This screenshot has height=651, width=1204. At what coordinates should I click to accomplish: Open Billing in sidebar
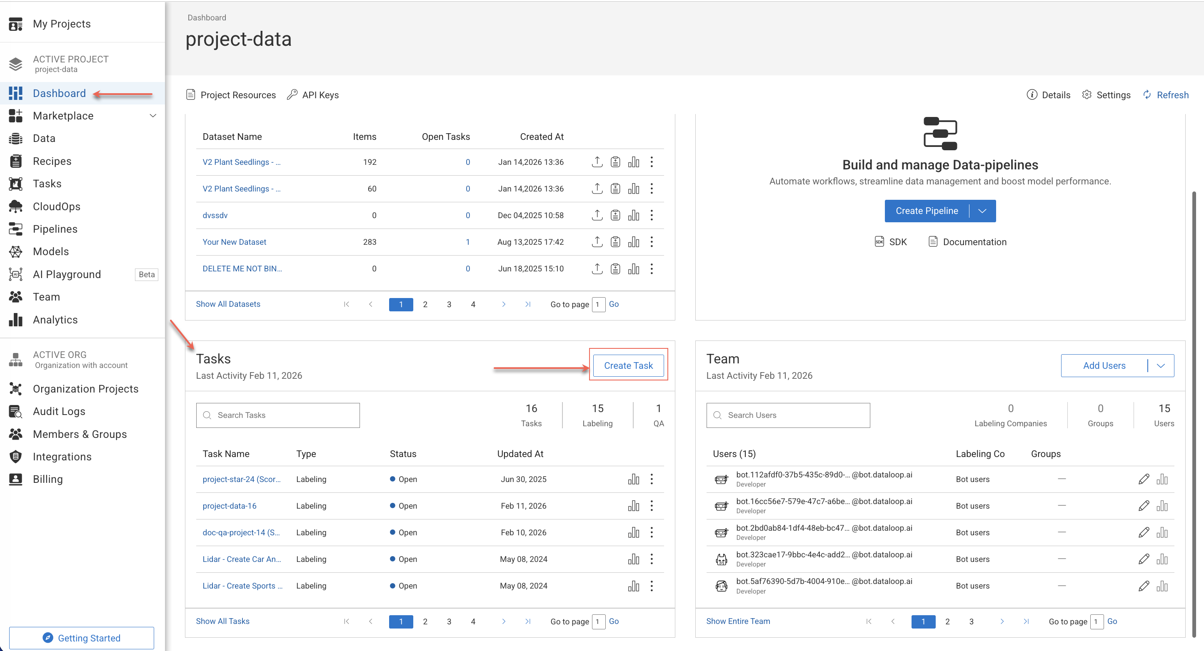click(x=82, y=479)
